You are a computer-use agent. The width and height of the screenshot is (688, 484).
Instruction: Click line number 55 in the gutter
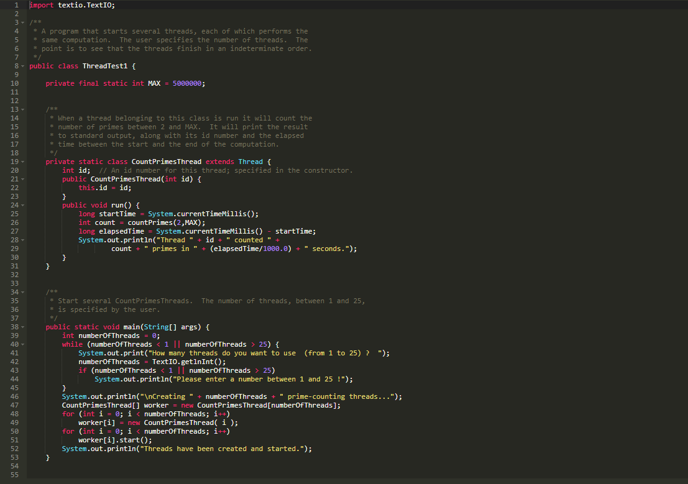pos(14,475)
